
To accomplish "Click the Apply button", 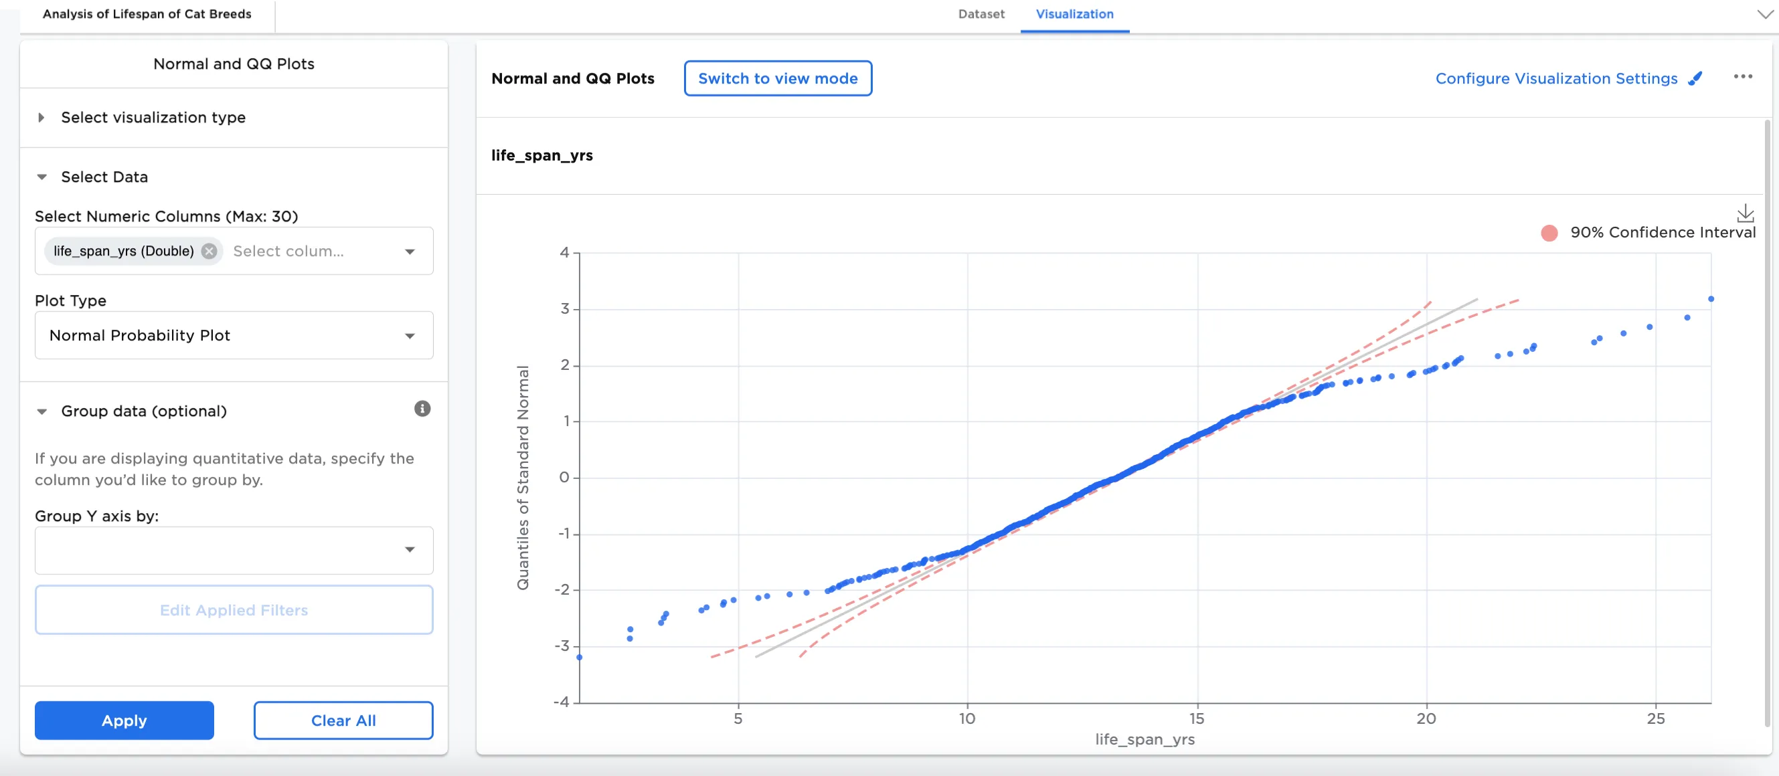I will click(x=124, y=720).
